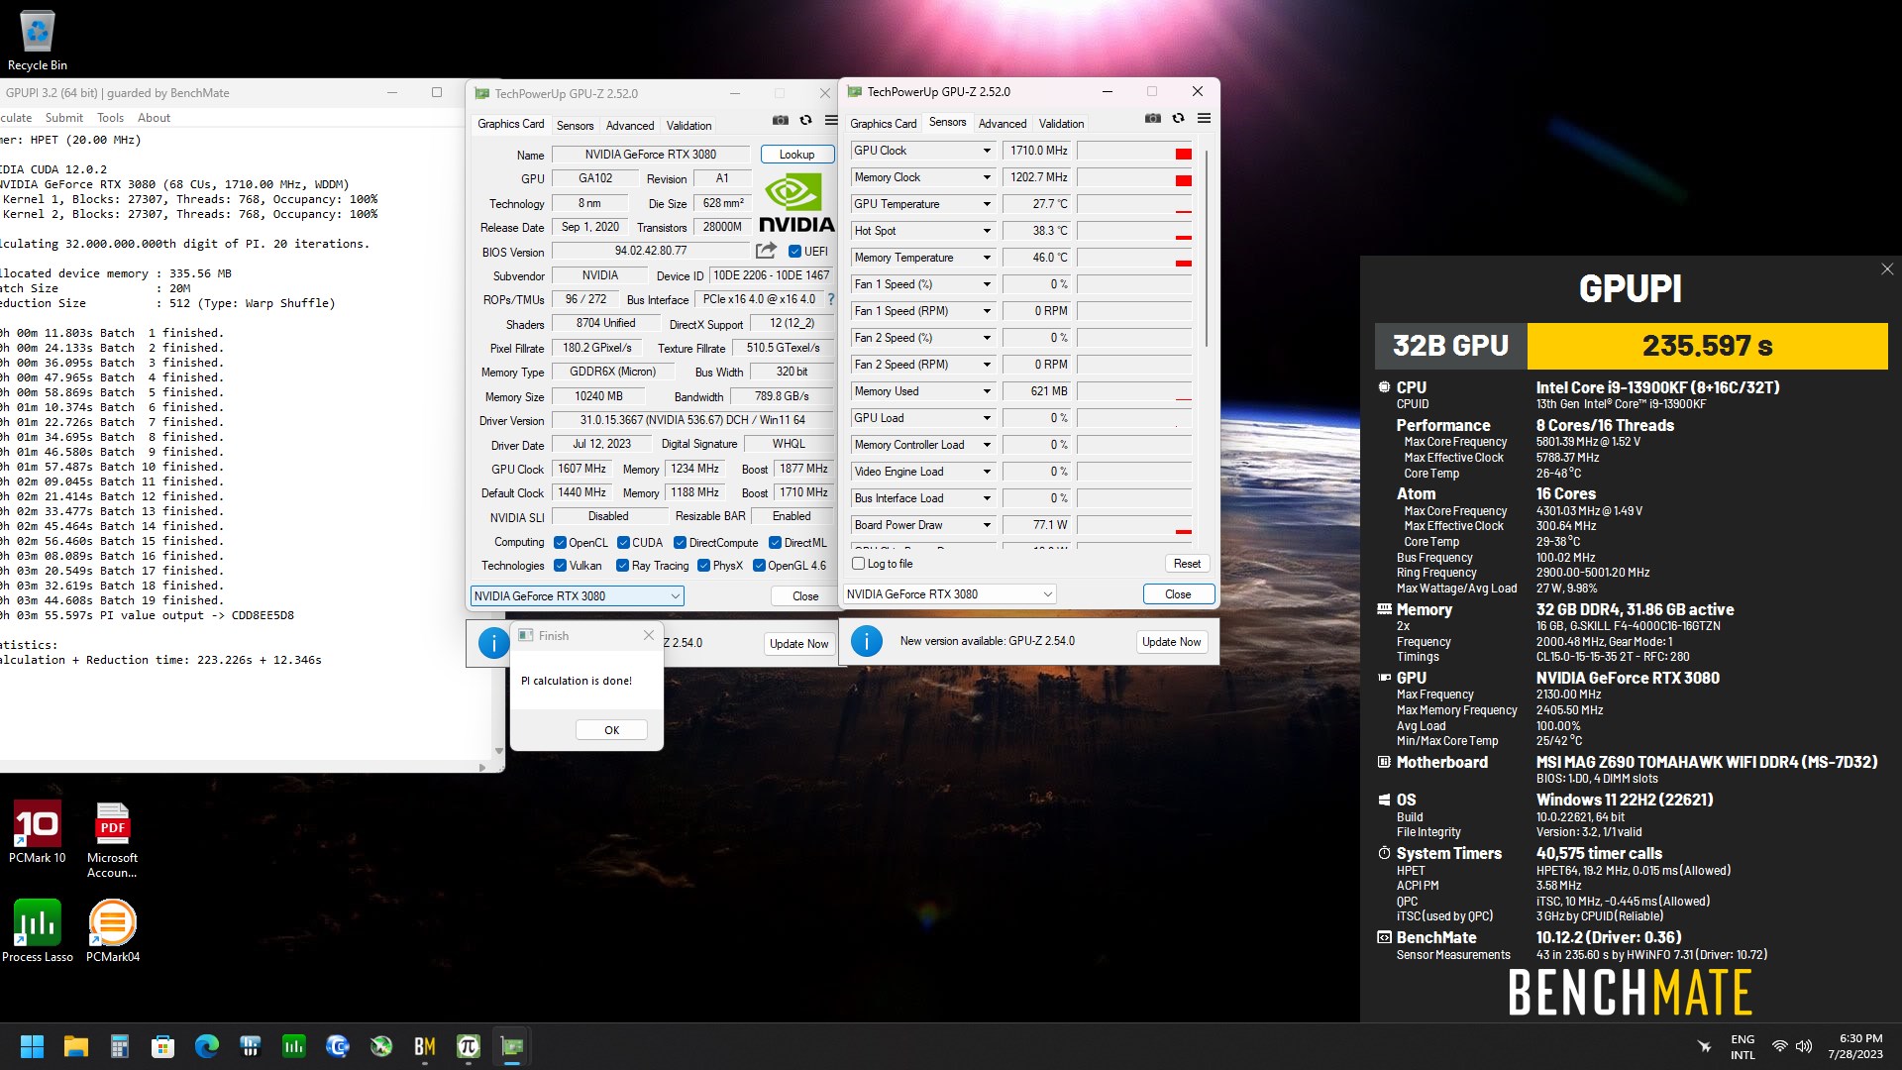
Task: Open GPUPI pi taskbar icon
Action: pos(469,1046)
